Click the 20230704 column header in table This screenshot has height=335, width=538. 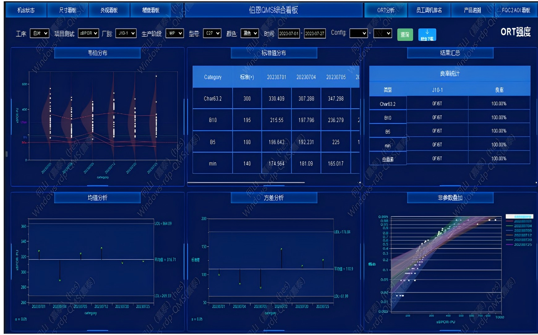[306, 77]
